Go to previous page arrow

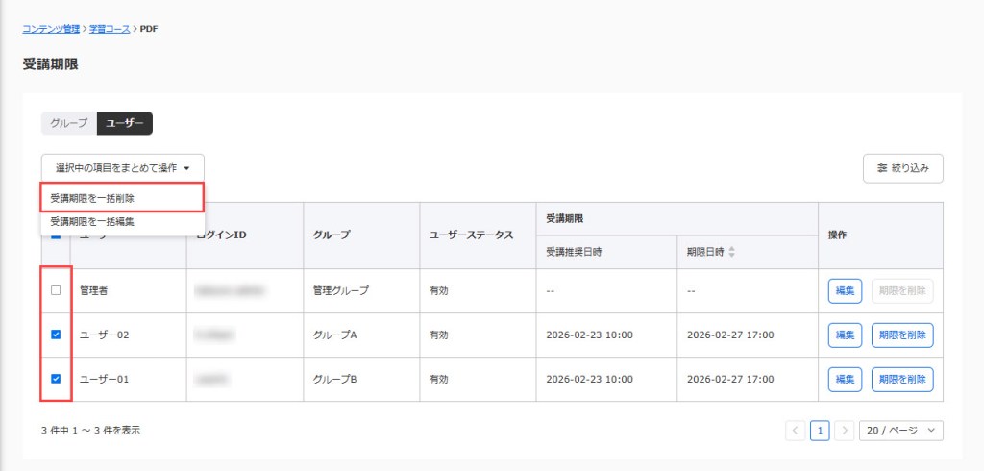coord(796,431)
